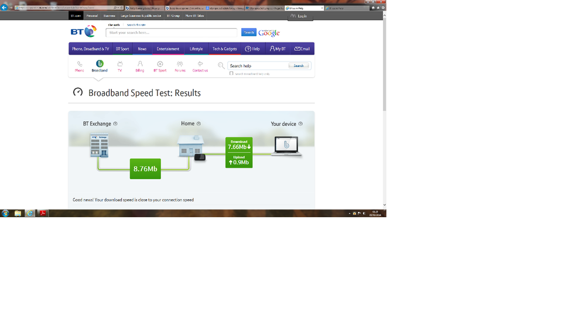Select 'Search this site' option
The image size is (585, 329).
pos(136,25)
